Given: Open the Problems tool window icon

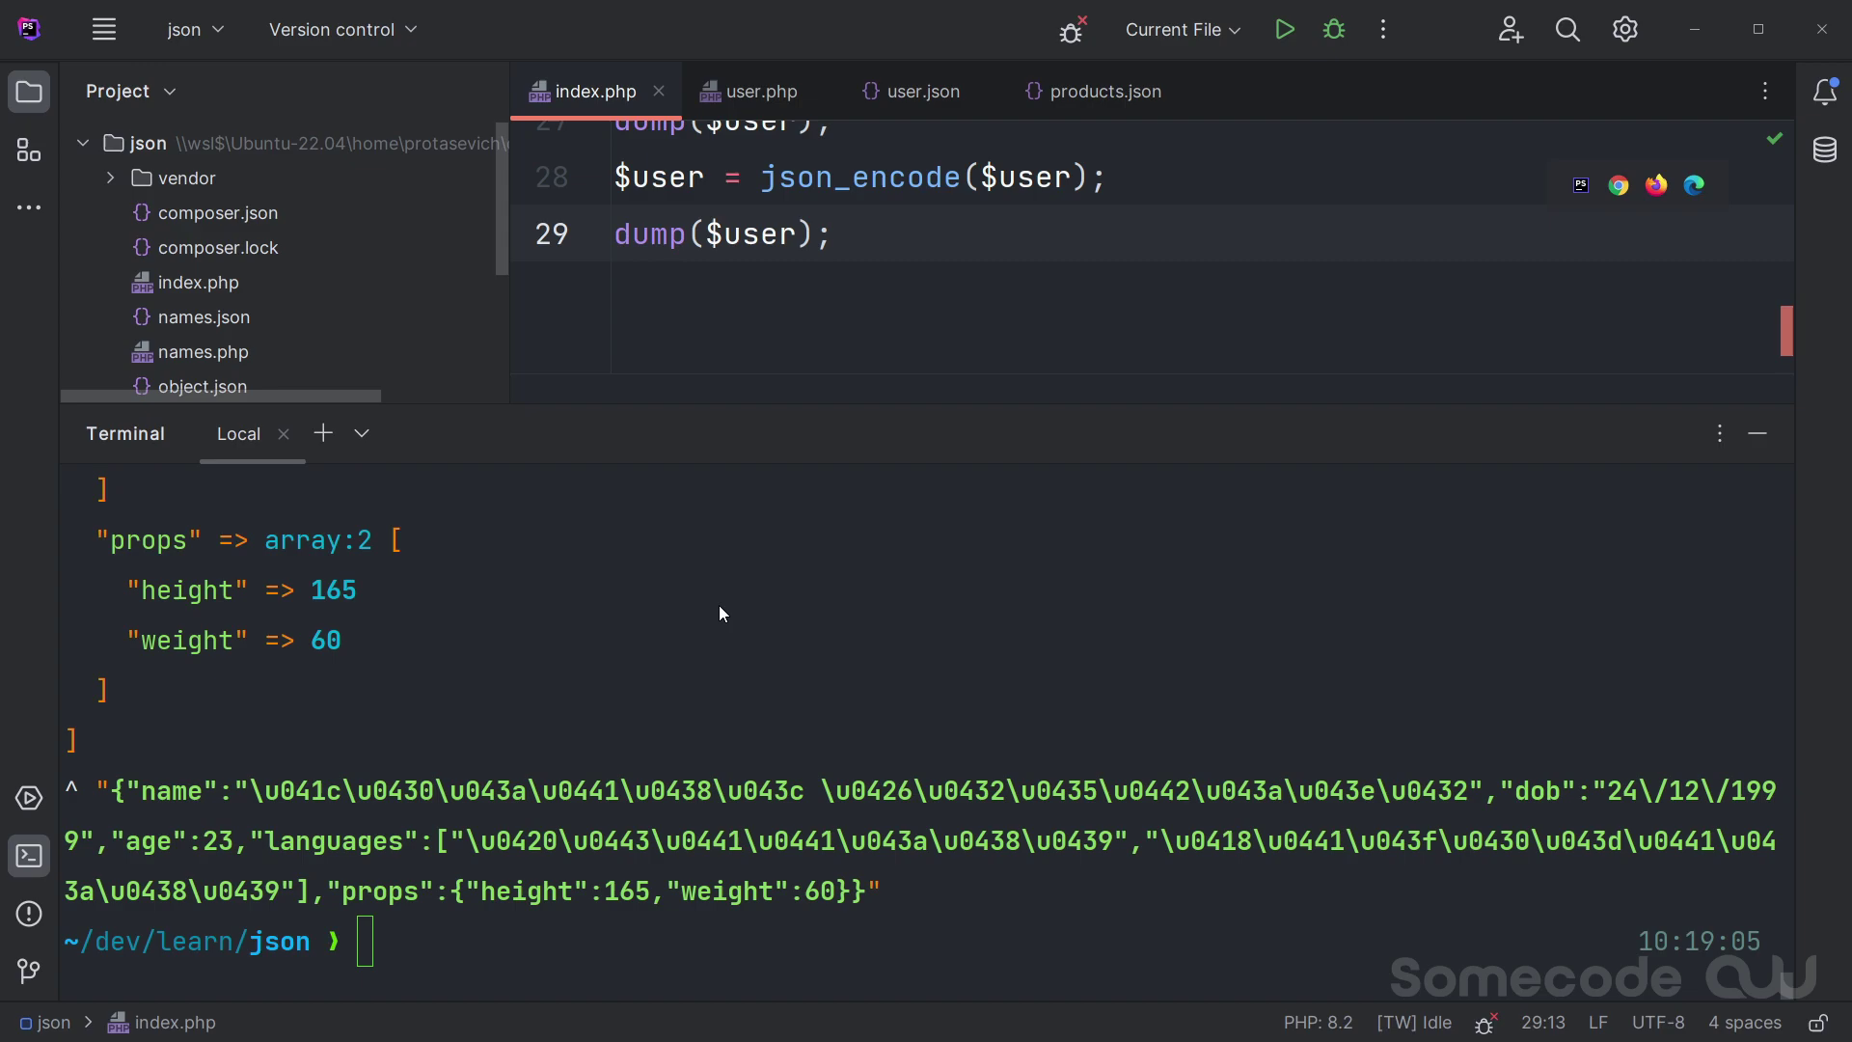Looking at the screenshot, I should click(29, 914).
